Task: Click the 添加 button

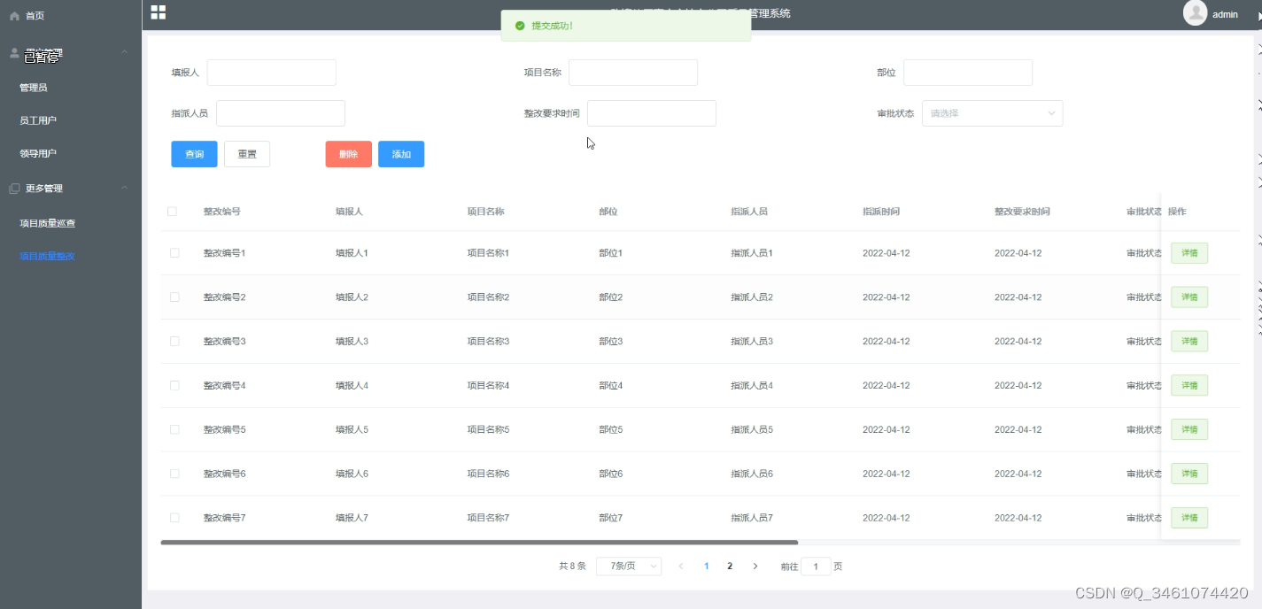Action: 401,154
